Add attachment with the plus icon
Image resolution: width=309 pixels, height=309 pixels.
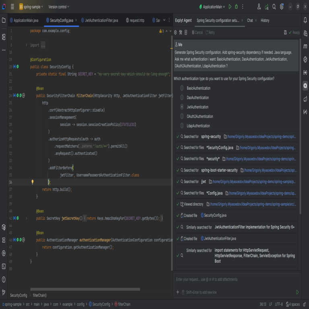(x=177, y=292)
